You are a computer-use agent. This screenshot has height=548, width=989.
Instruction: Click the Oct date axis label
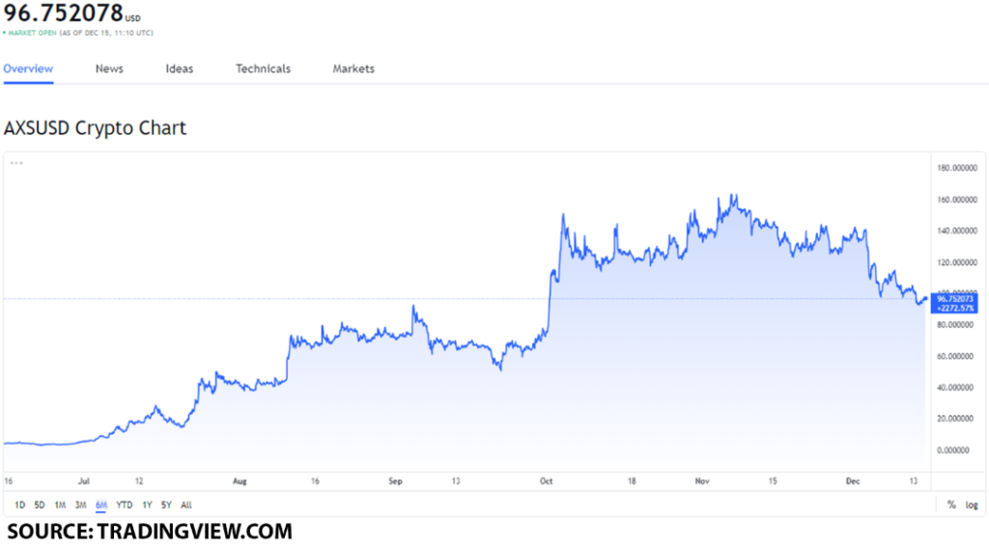(x=547, y=481)
